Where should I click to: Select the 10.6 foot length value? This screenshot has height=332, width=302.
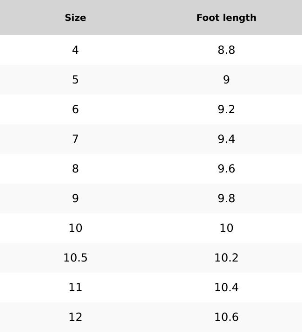[226, 317]
